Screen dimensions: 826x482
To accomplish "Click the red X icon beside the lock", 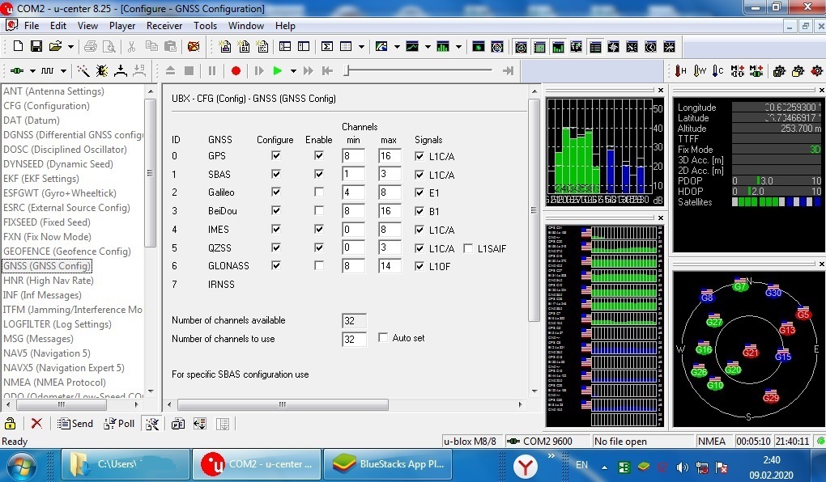I will pyautogui.click(x=36, y=424).
